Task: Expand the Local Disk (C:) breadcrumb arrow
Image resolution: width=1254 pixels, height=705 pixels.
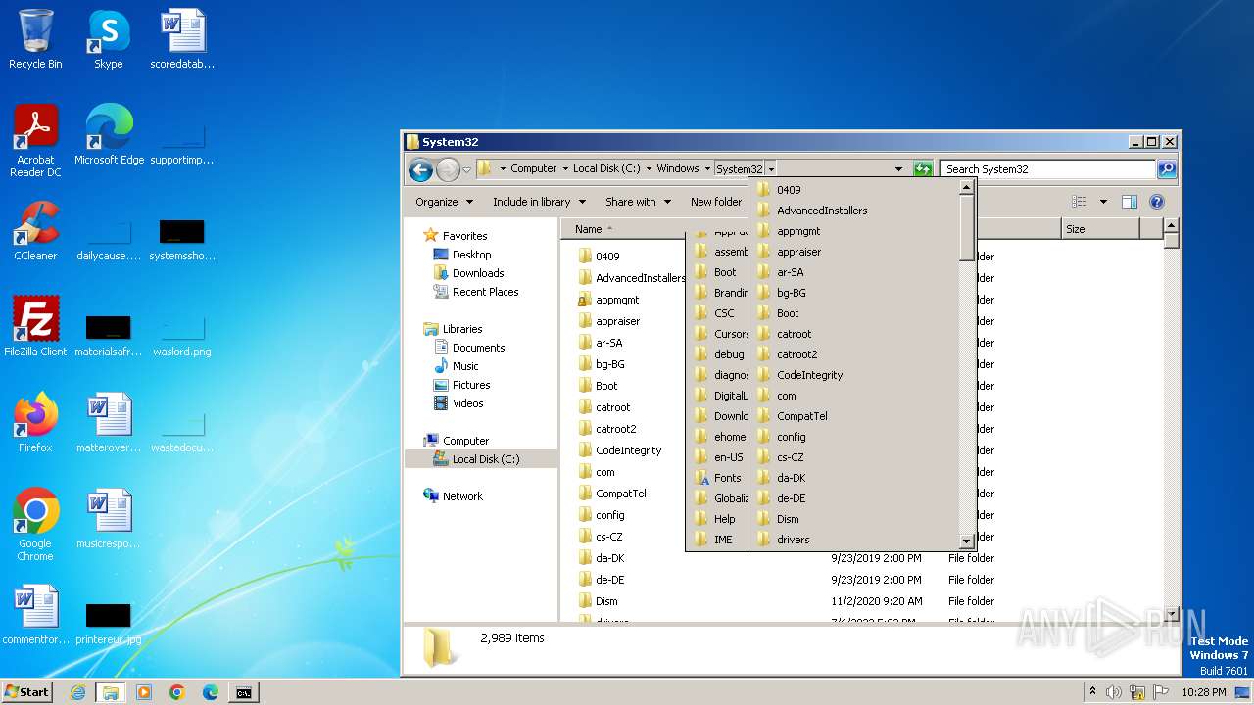Action: pos(649,169)
